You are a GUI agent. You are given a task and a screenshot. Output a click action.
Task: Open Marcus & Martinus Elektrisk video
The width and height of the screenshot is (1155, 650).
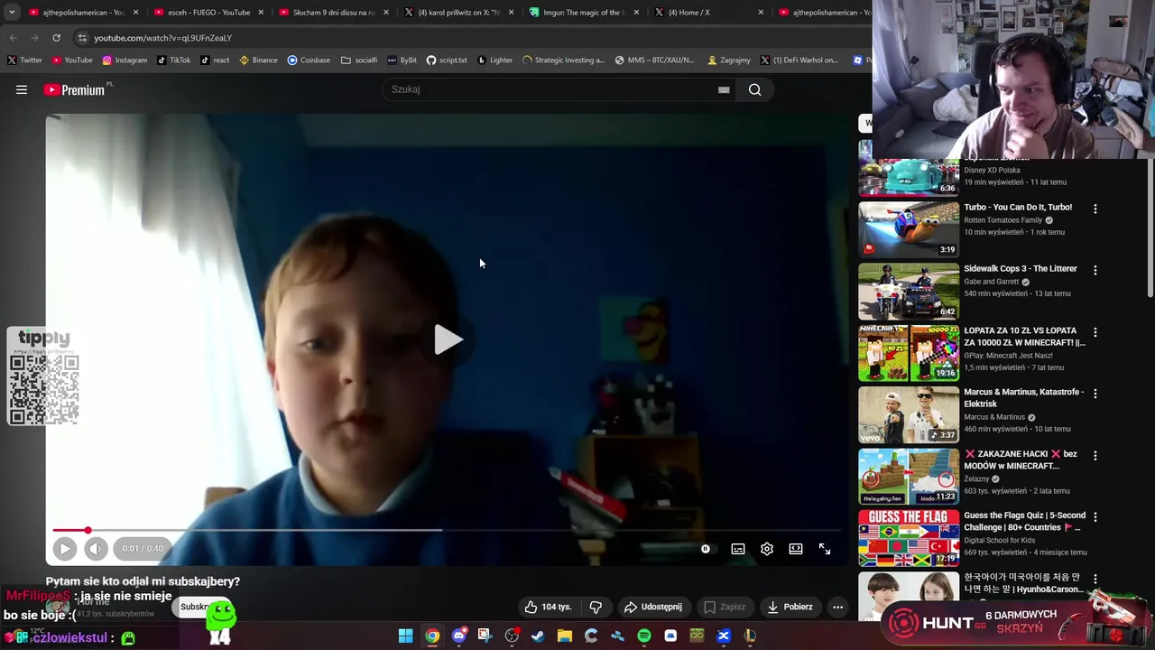tap(1023, 398)
